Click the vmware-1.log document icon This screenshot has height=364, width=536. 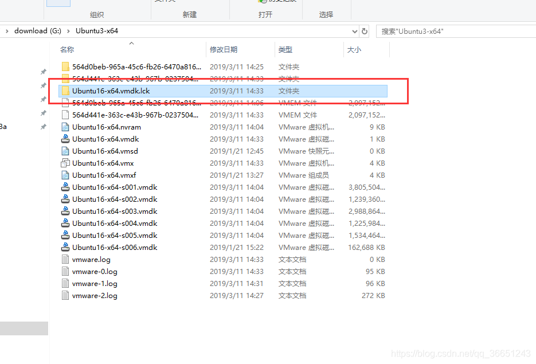click(65, 283)
